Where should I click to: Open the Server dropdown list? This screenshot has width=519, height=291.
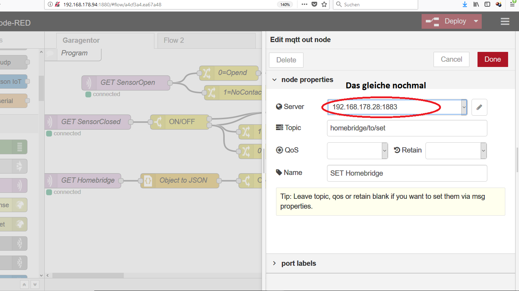pyautogui.click(x=464, y=107)
